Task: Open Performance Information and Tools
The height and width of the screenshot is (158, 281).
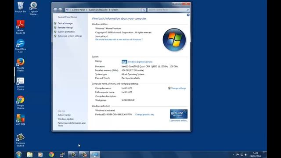Action: pos(72,124)
